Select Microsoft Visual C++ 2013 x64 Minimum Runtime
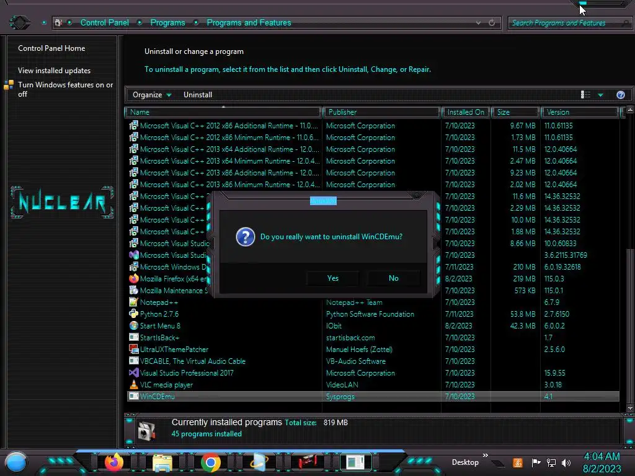The width and height of the screenshot is (635, 476). (229, 161)
